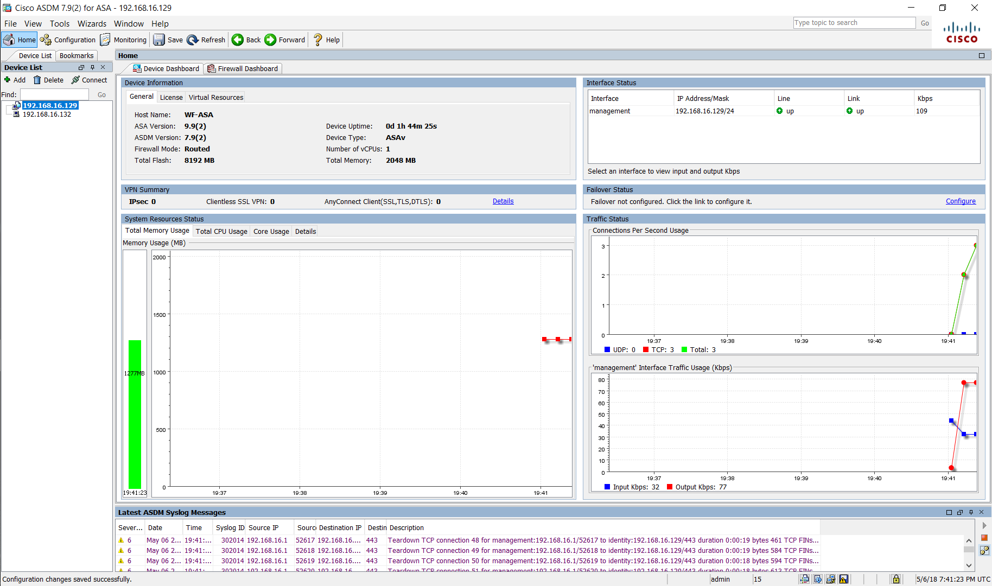Select device 192.168.16.132 in the list
Screen dimensions: 992x586
click(x=47, y=114)
